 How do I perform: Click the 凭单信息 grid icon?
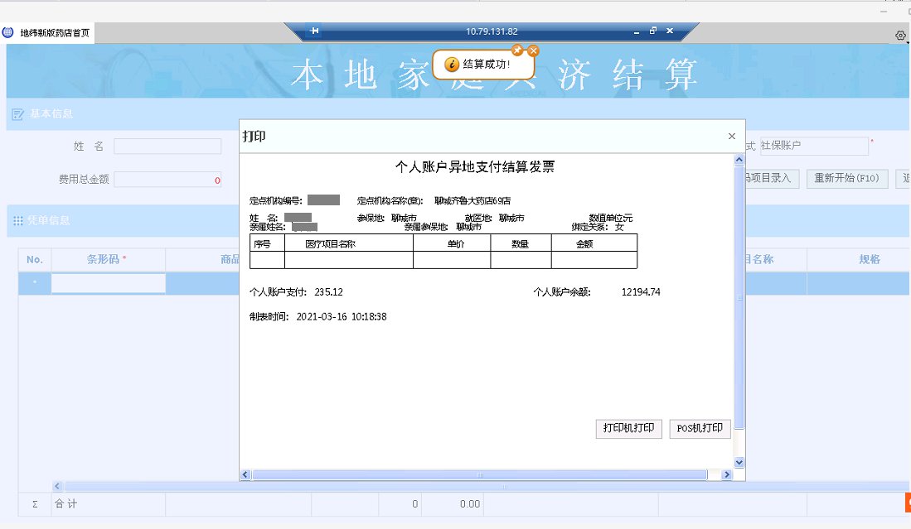coord(17,220)
